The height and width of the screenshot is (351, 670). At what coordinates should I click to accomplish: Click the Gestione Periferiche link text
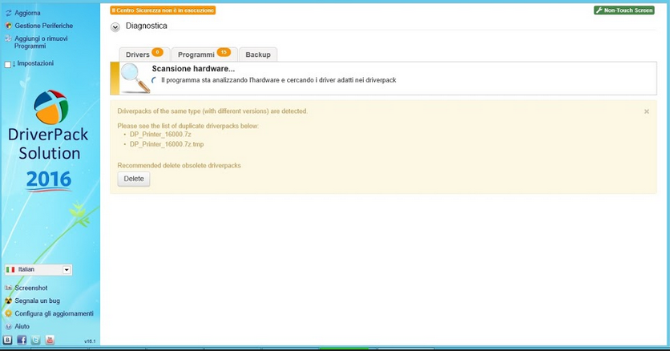(x=44, y=26)
